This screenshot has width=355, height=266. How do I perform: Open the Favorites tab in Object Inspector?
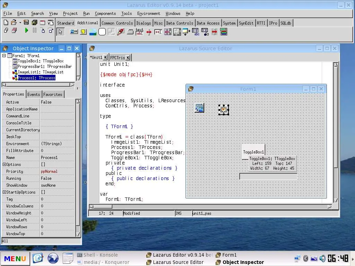tap(53, 94)
